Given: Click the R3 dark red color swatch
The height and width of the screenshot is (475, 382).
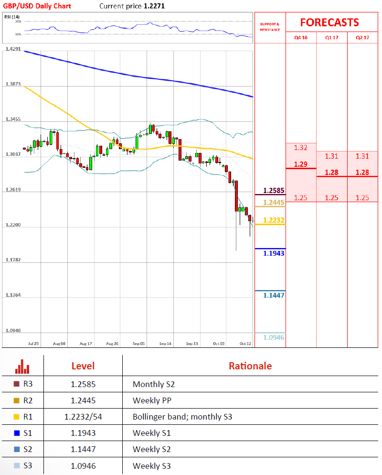Looking at the screenshot, I should (x=17, y=384).
